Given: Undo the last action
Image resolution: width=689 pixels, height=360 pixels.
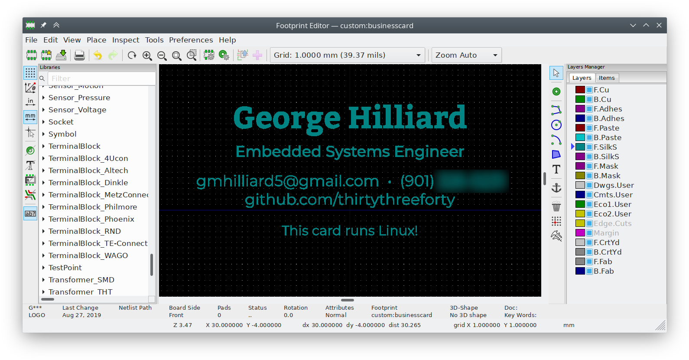Looking at the screenshot, I should click(98, 55).
